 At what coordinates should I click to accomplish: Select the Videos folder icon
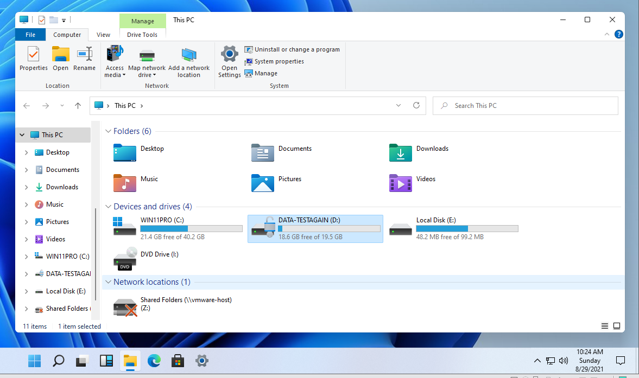coord(400,183)
